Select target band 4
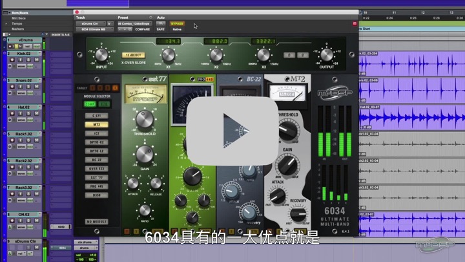Image resolution: width=465 pixels, height=262 pixels. pyautogui.click(x=115, y=88)
